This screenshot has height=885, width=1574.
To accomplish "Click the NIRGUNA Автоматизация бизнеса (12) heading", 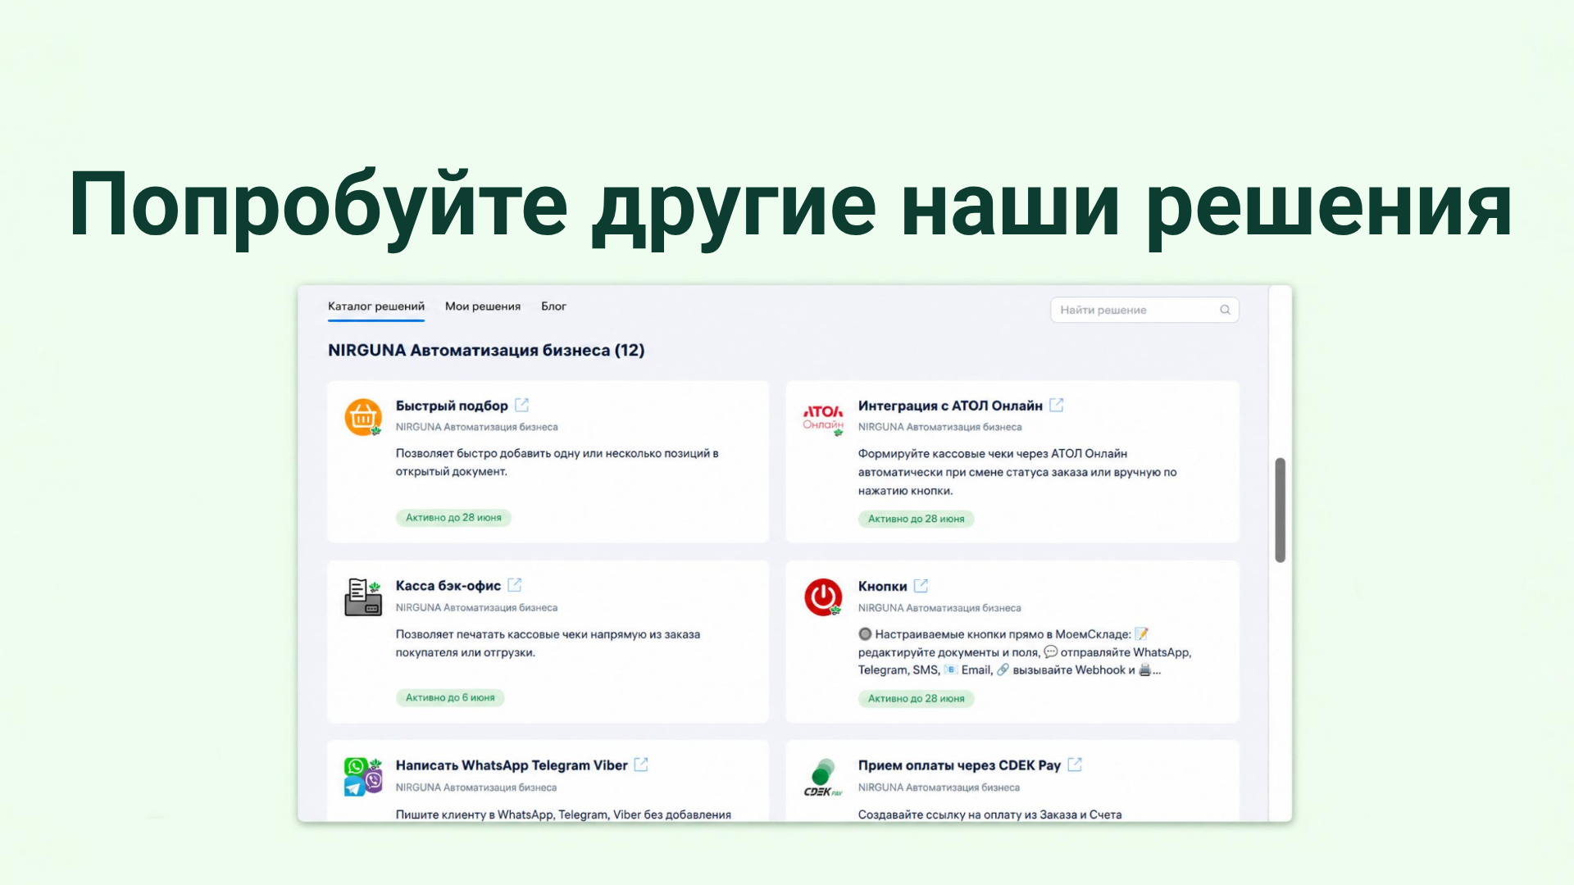I will click(486, 350).
